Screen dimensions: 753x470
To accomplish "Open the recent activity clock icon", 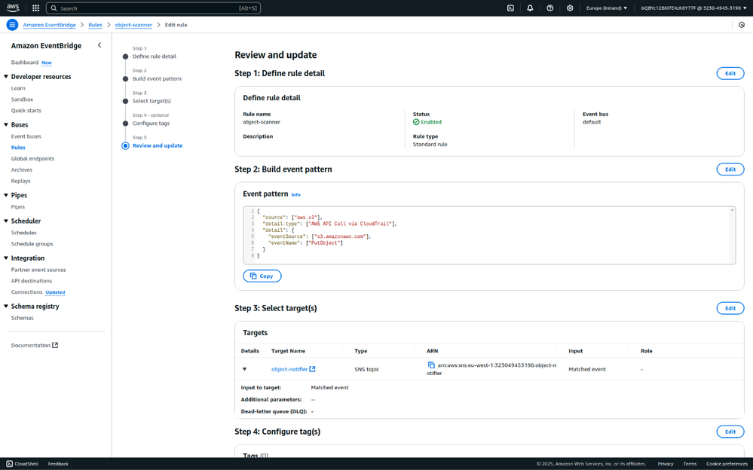I will coord(742,25).
